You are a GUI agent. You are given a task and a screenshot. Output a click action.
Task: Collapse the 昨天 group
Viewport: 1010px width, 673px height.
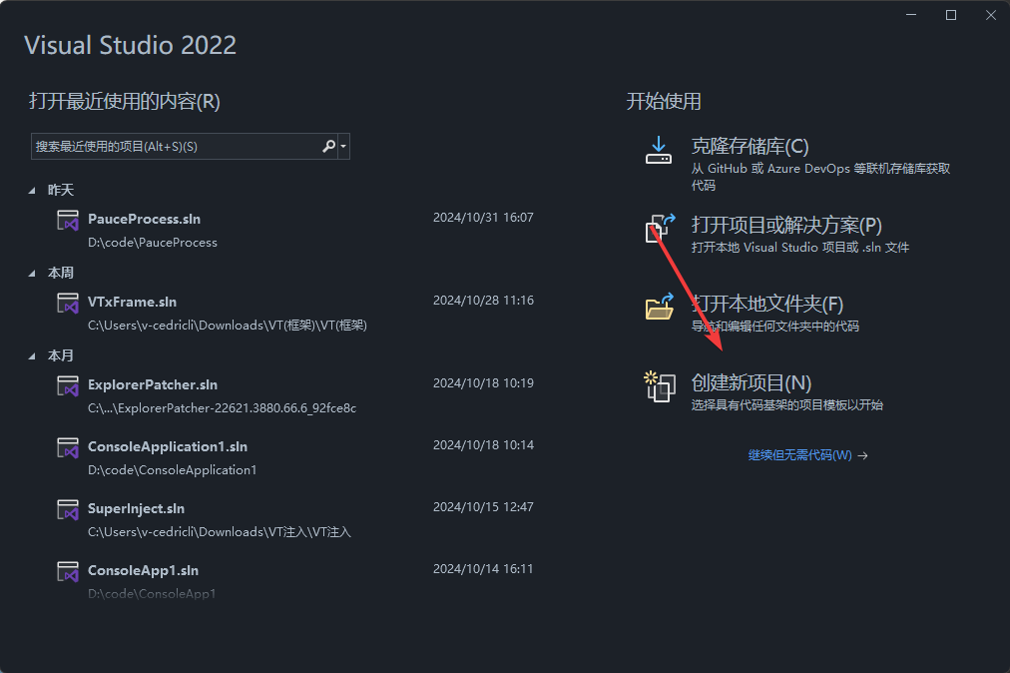click(x=32, y=190)
